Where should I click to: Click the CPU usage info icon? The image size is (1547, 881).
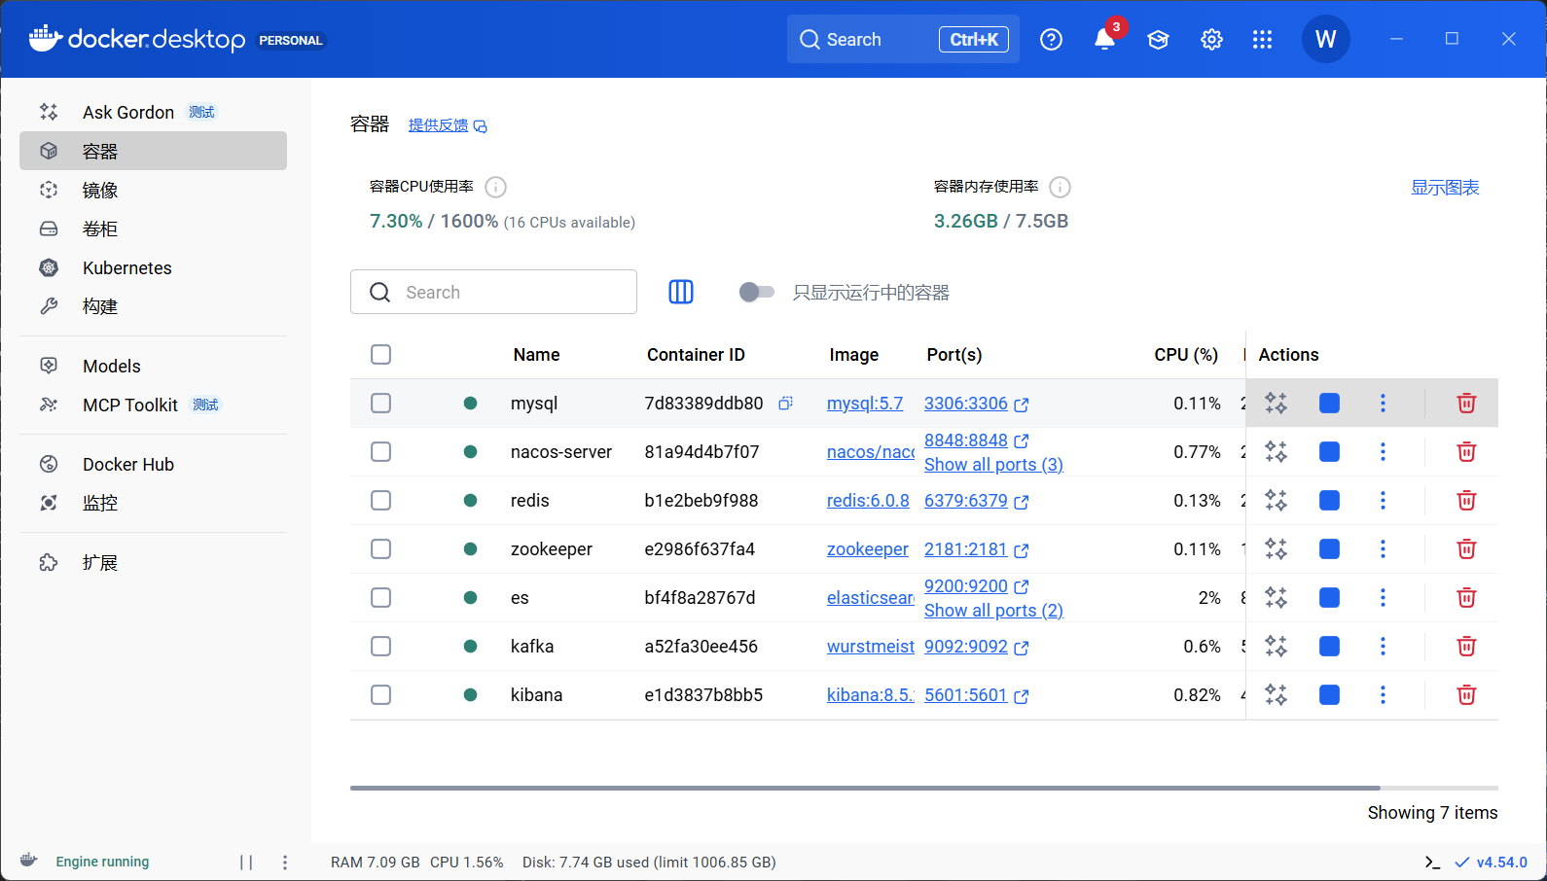click(x=495, y=187)
